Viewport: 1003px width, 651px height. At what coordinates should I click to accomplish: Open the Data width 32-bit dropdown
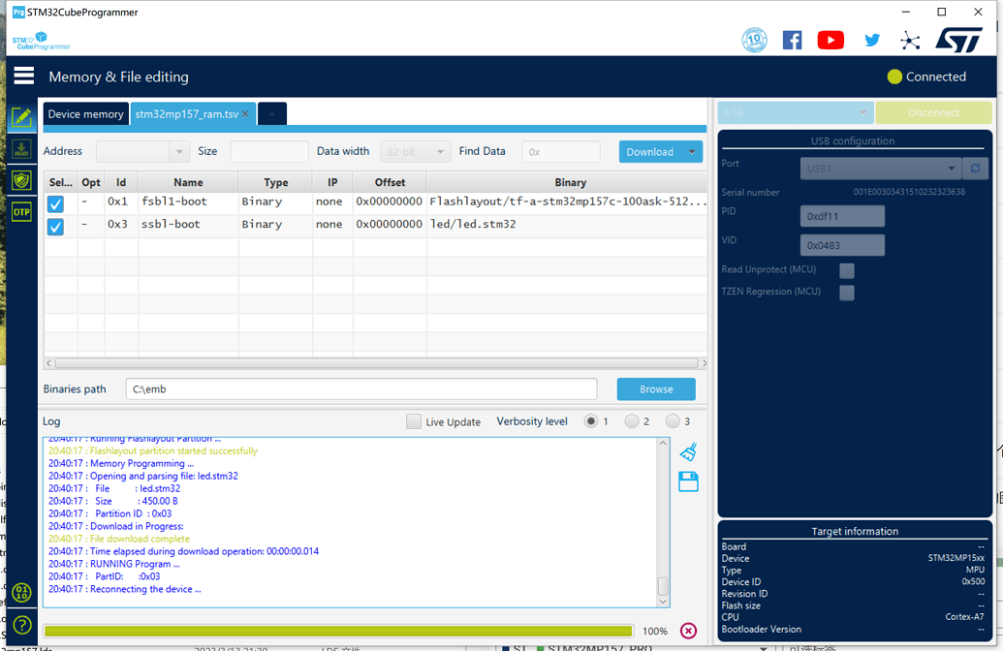(416, 152)
